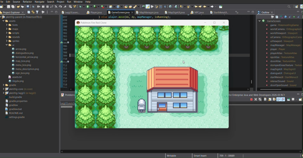Click the green Run launch icon
Viewport: 303px width, 158px height.
pos(88,7)
